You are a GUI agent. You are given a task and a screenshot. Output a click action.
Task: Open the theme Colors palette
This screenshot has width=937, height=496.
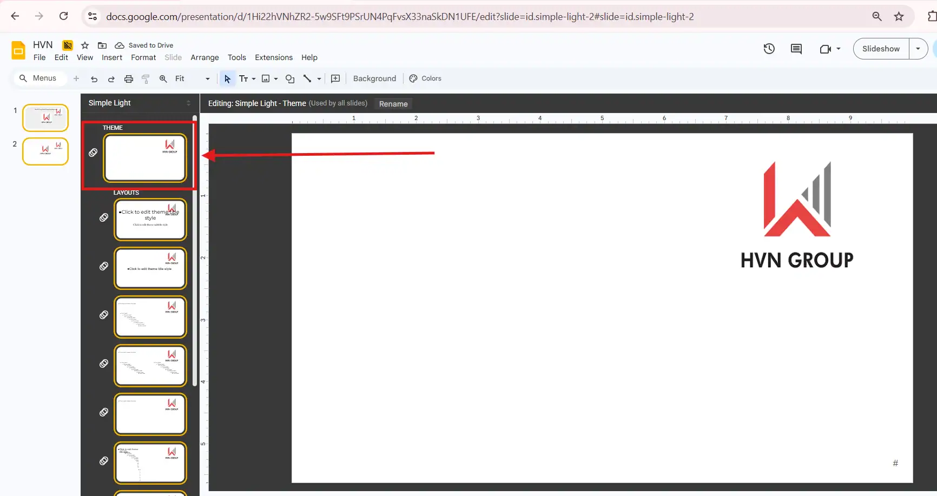point(425,78)
